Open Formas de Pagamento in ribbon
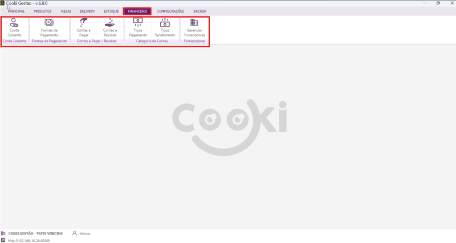 49,28
